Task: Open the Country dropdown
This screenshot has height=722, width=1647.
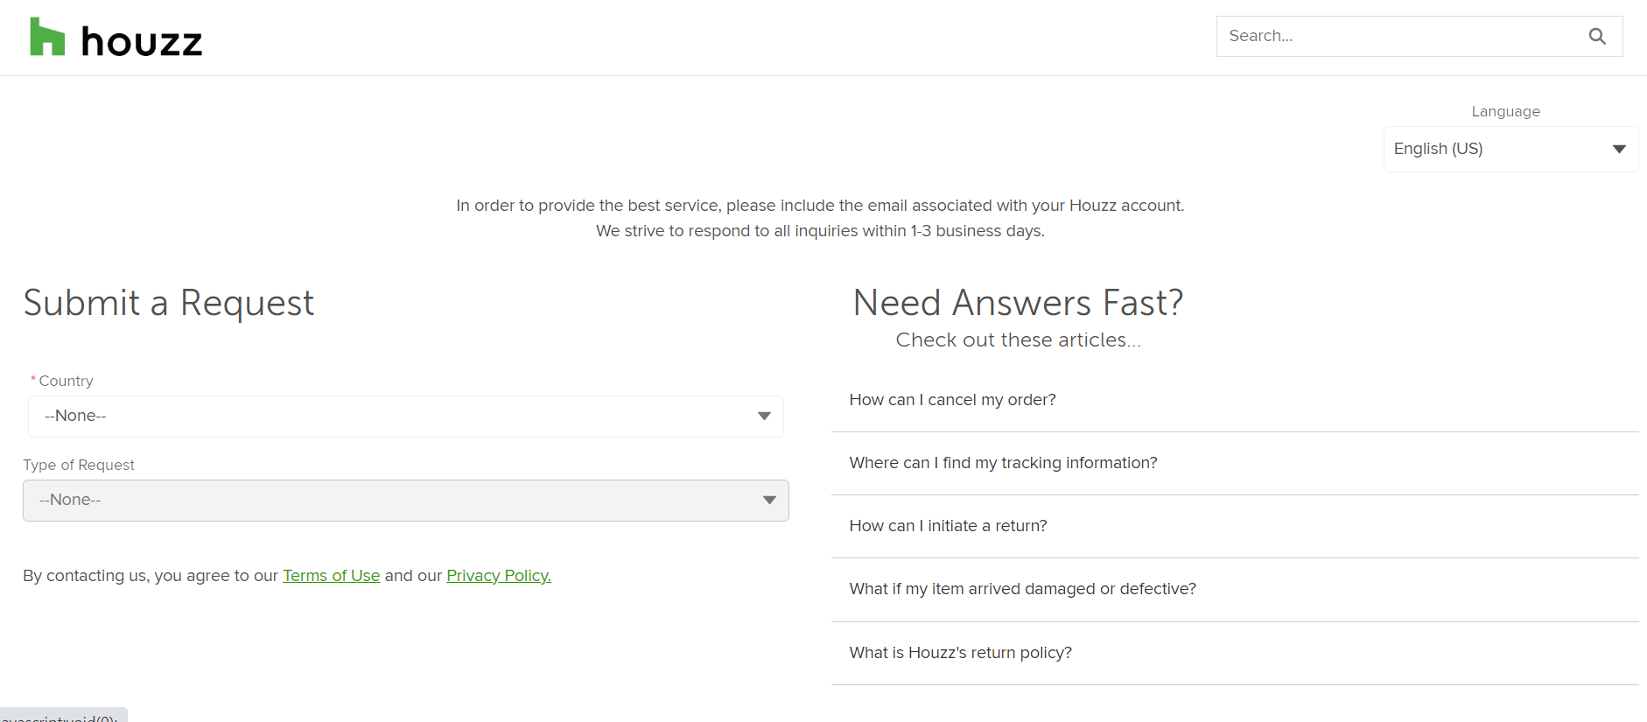Action: pos(405,417)
